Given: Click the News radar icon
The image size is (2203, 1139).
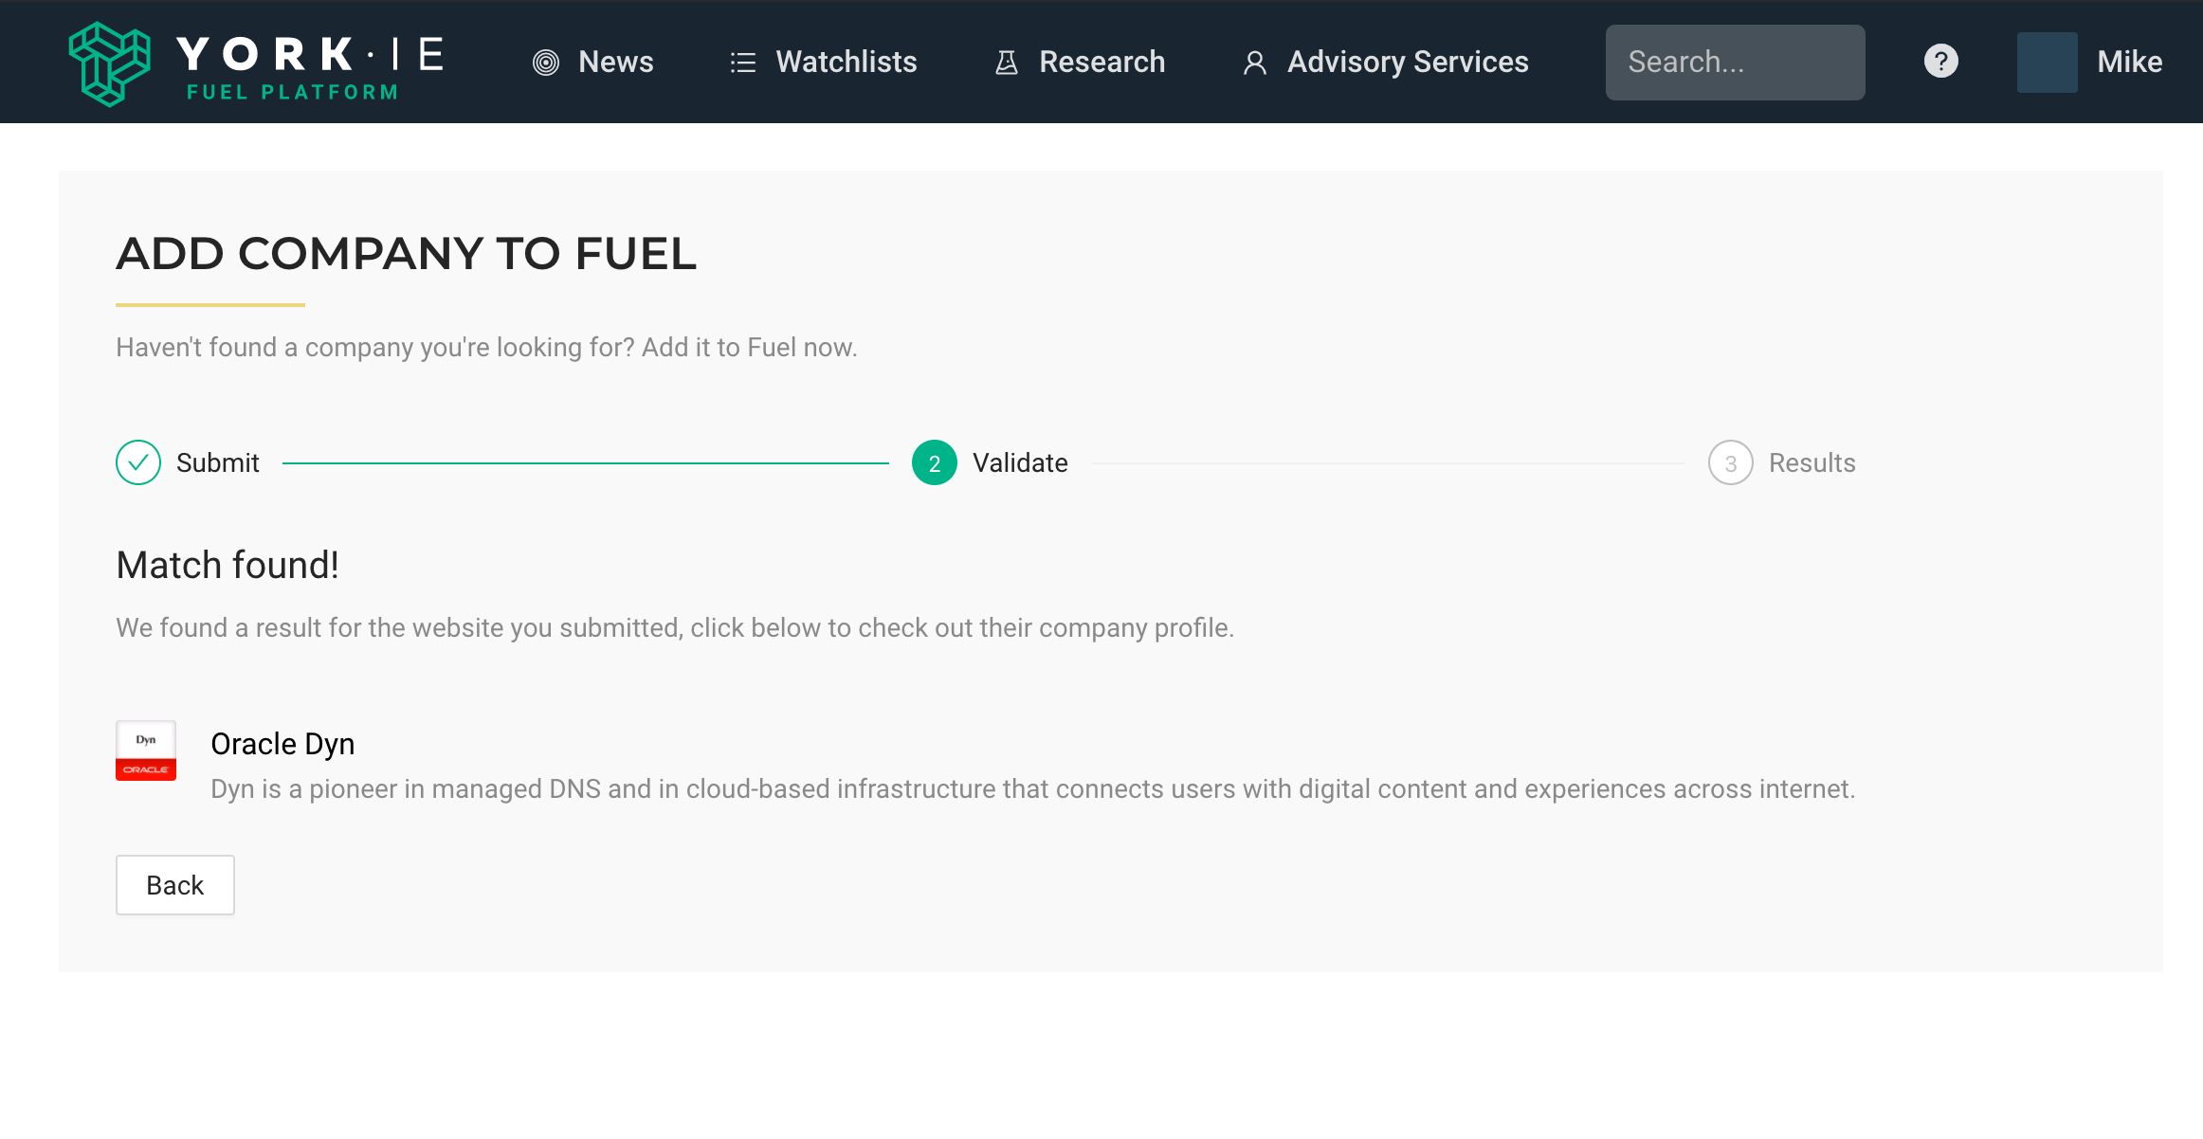Looking at the screenshot, I should tap(546, 63).
